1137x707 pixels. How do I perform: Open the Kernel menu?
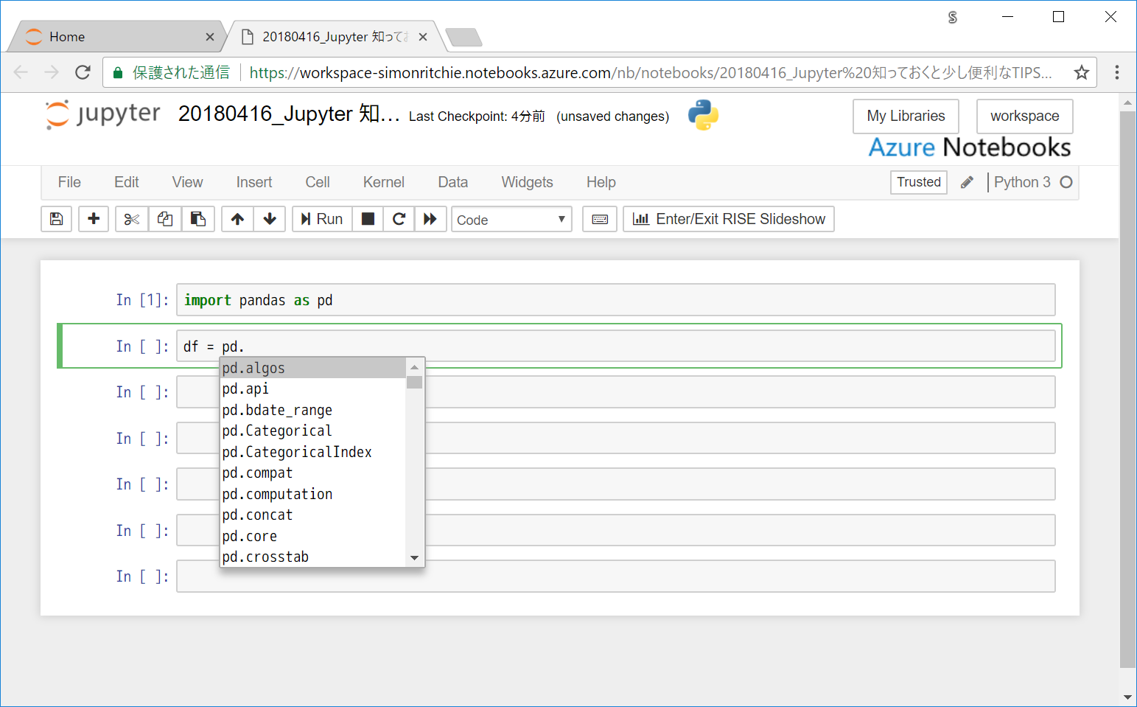(x=383, y=182)
